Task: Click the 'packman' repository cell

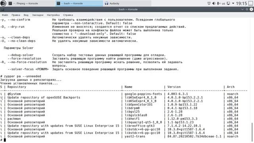Action: click(14, 119)
